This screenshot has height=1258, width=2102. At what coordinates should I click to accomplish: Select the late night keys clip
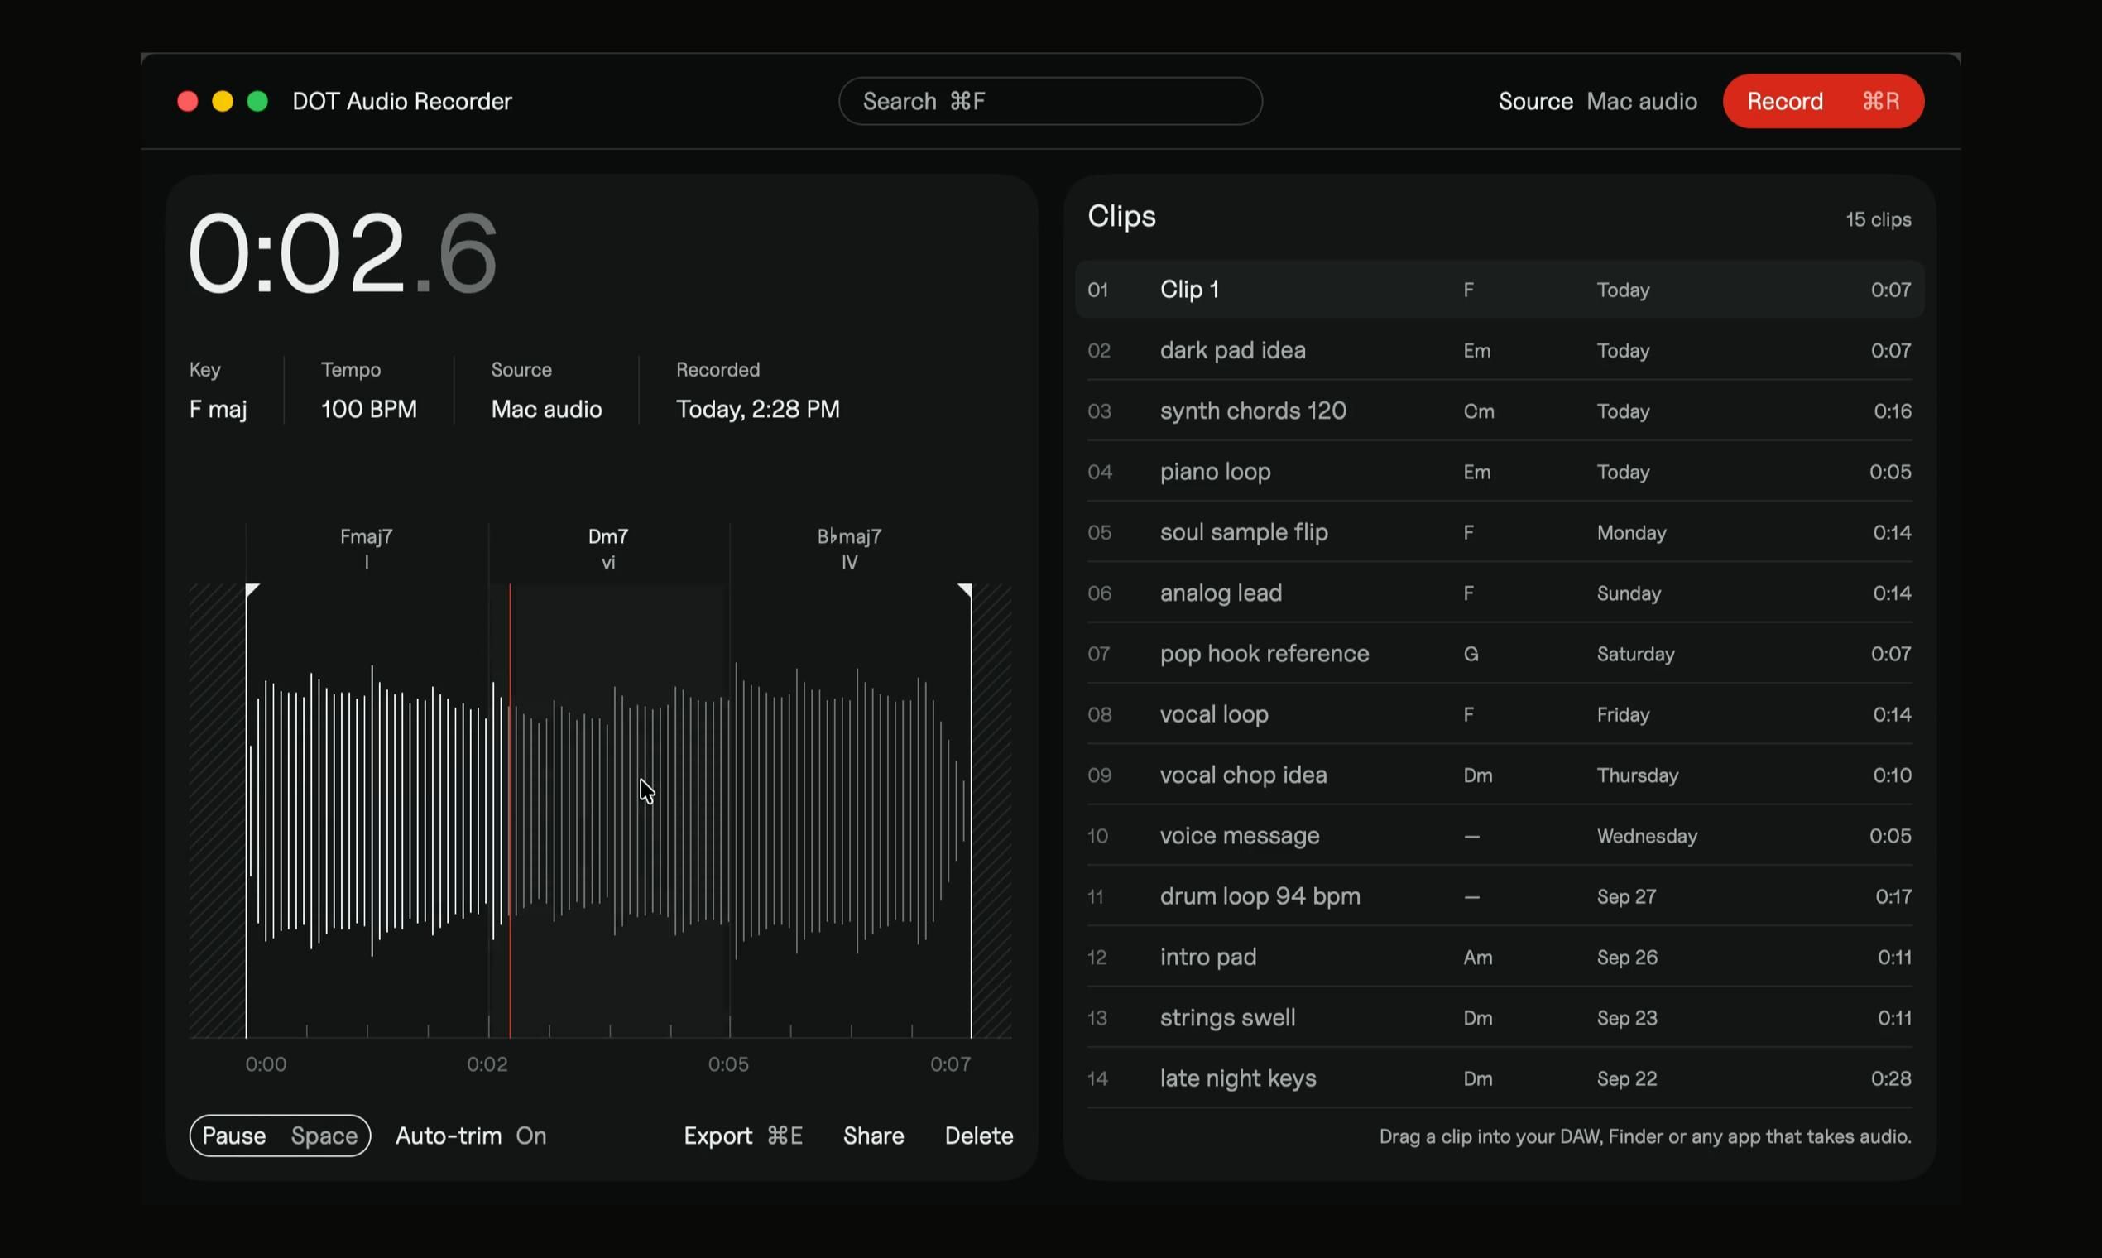1500,1078
